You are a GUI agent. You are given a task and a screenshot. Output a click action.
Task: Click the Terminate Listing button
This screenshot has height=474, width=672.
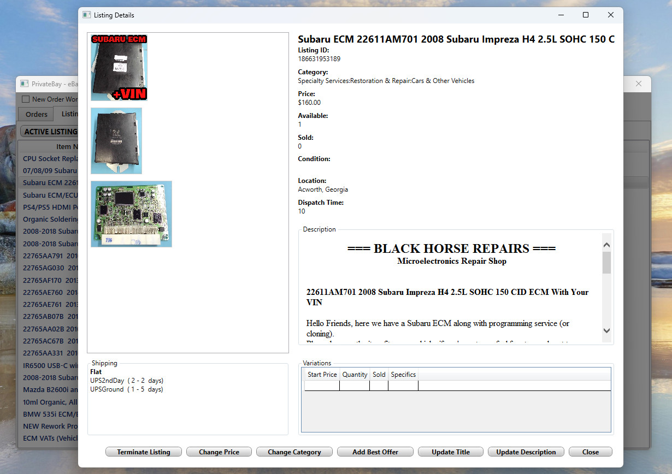point(144,452)
